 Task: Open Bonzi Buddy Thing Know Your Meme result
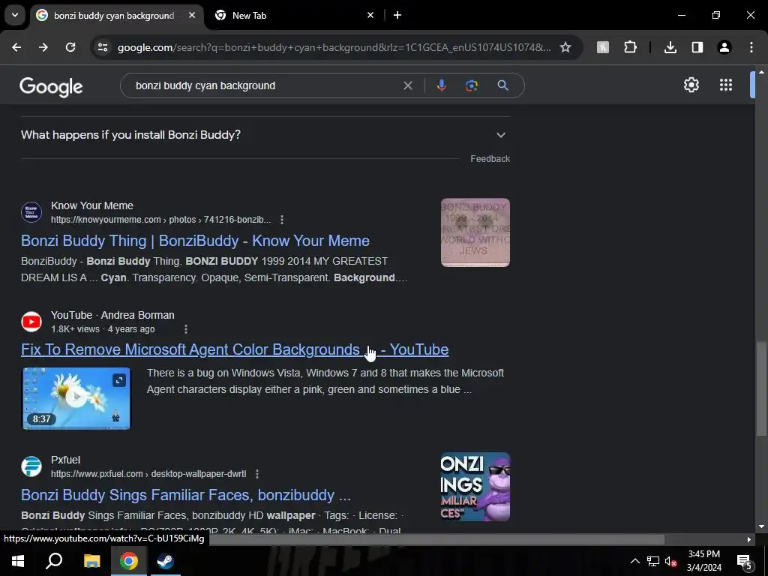click(x=195, y=241)
